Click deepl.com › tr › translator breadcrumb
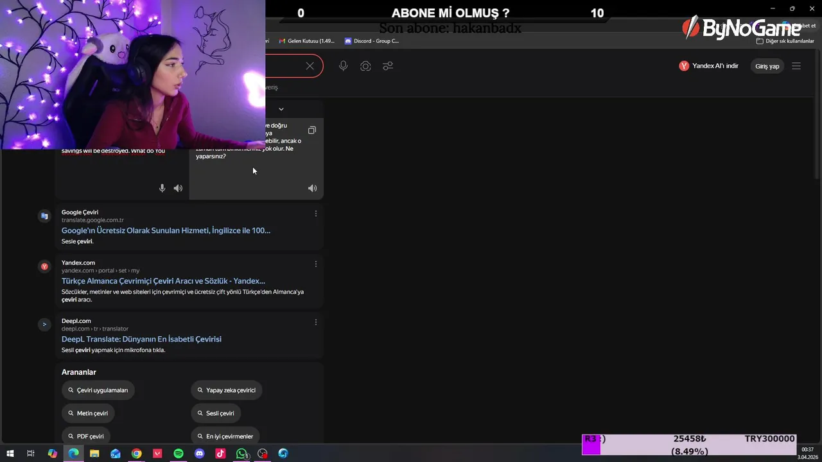Screen dimensions: 822x462 pos(95,329)
